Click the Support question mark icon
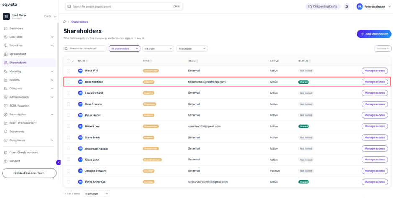The height and width of the screenshot is (198, 393). 5,161
